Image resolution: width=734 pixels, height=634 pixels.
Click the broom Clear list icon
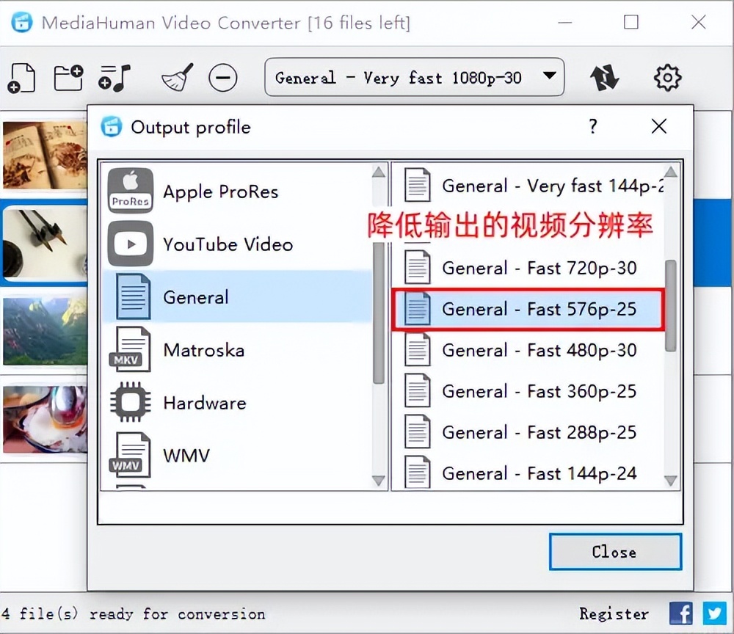tap(177, 77)
